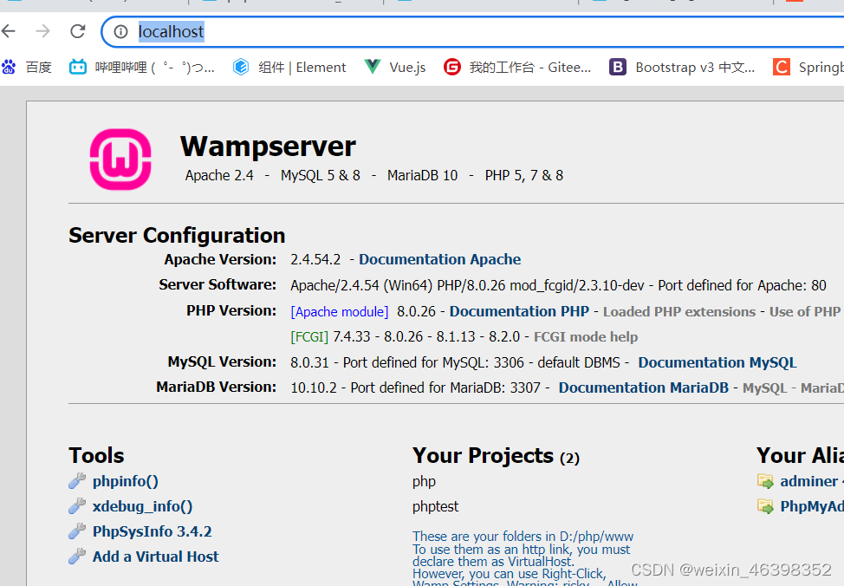The width and height of the screenshot is (844, 586).
Task: Click the Element hexagon bookmark icon
Action: click(241, 67)
